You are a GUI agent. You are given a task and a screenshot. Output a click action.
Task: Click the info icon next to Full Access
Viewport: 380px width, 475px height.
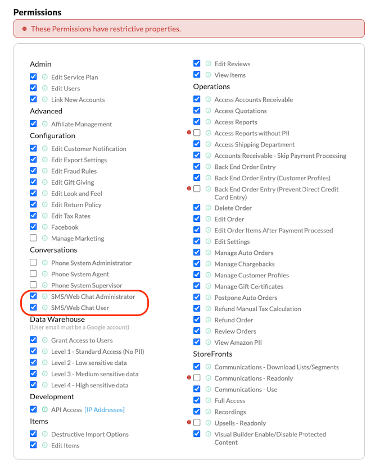coord(208,400)
